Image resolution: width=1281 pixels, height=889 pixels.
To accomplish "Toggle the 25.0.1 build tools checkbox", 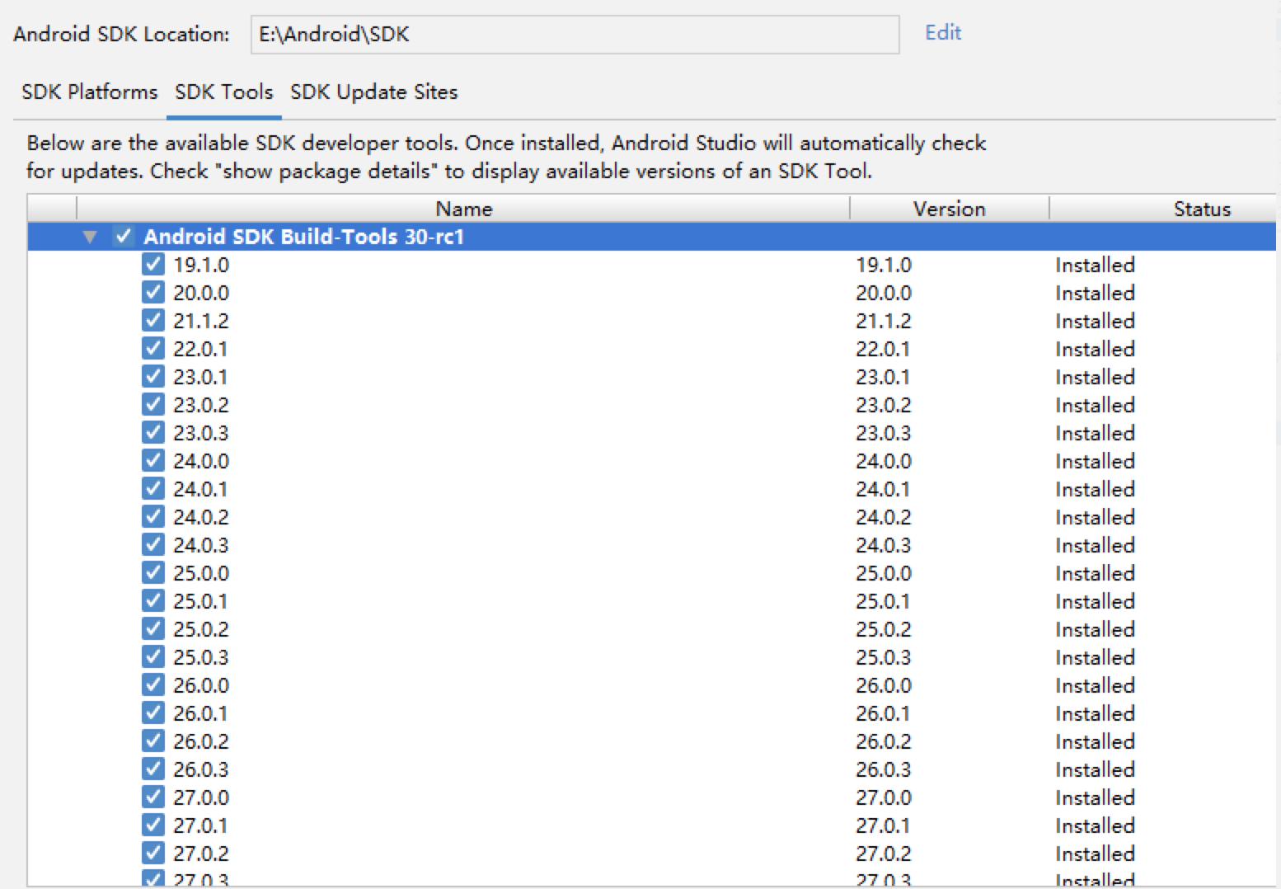I will [x=152, y=601].
